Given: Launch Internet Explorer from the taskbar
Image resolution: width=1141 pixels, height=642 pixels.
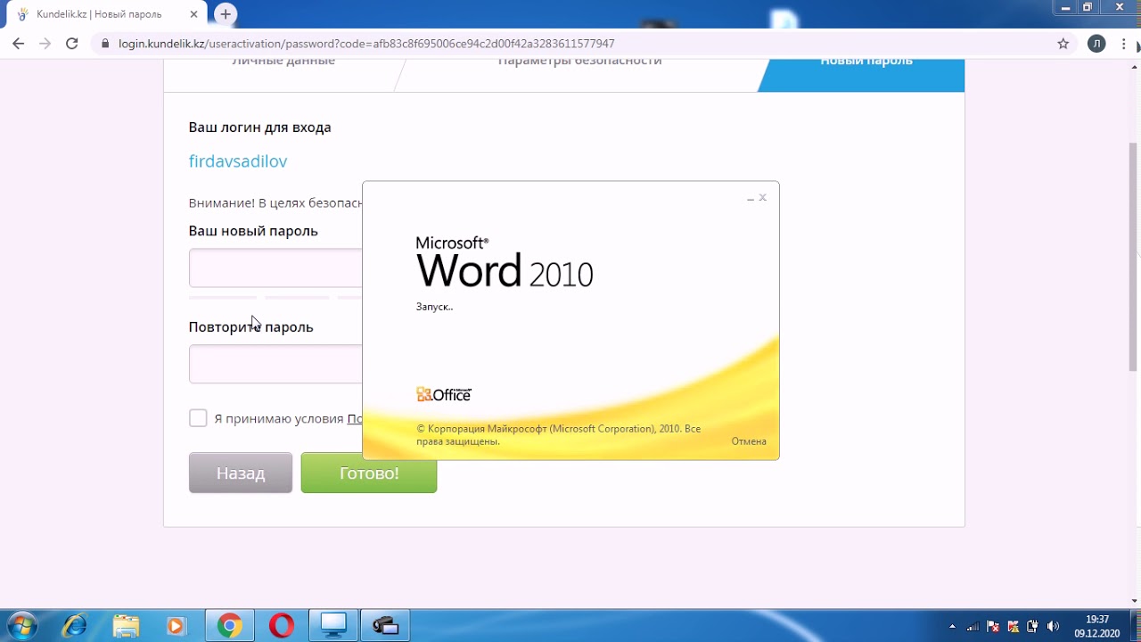Looking at the screenshot, I should tap(74, 626).
